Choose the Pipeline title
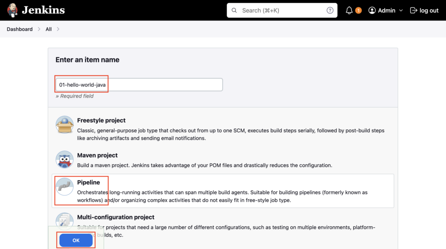 [88, 182]
